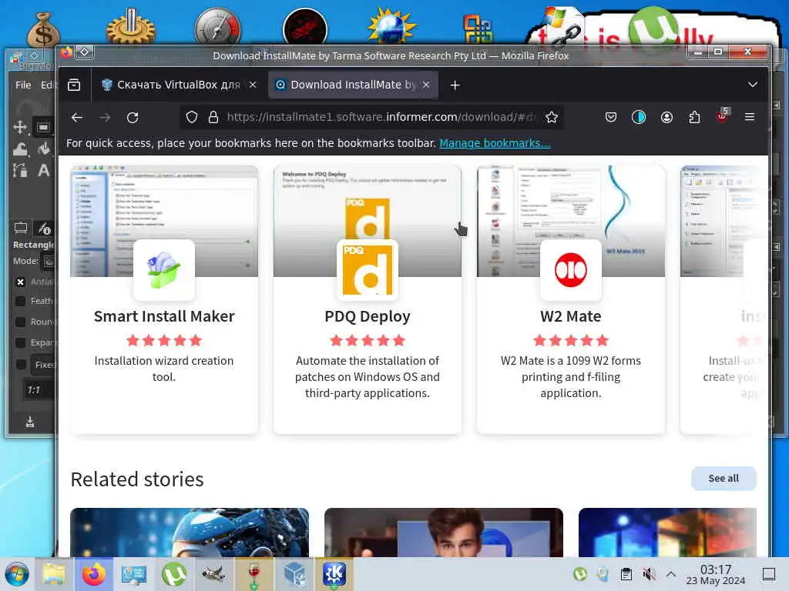Click the save tool preset icon at panel bottom
Image resolution: width=789 pixels, height=591 pixels.
[30, 422]
